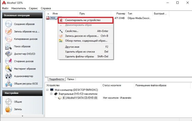
Task: Click the Стирание дисков icon
Action: (x=8, y=61)
